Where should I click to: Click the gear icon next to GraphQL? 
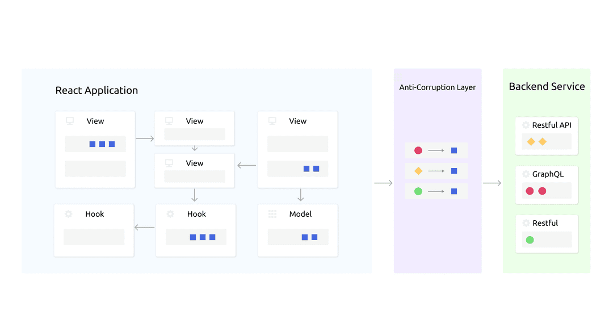[x=526, y=174]
